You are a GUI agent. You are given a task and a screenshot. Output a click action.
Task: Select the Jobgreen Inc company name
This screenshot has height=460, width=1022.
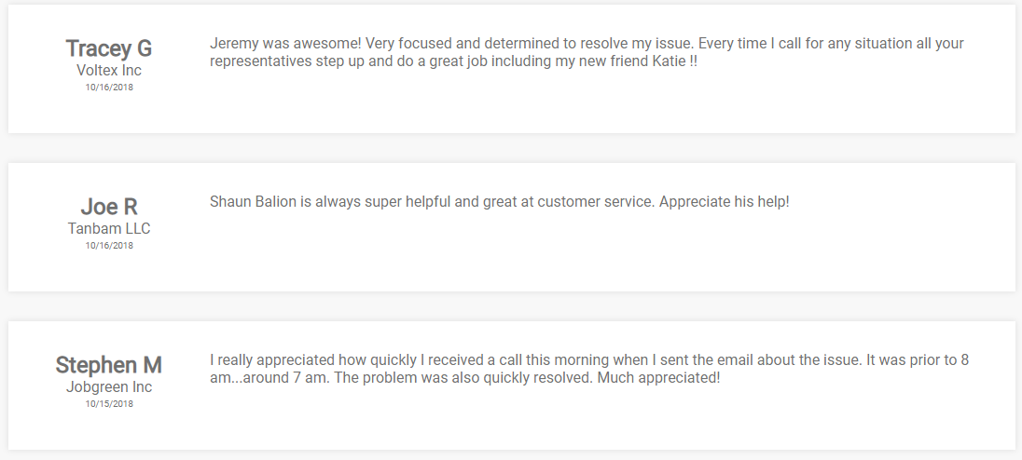(109, 386)
